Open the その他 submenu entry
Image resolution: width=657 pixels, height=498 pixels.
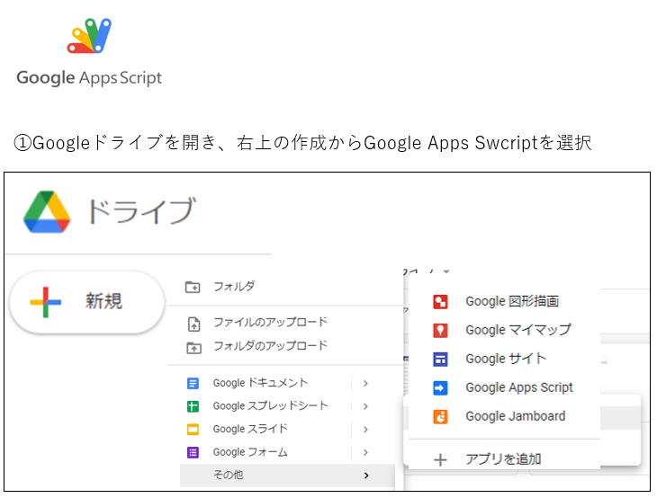click(287, 476)
